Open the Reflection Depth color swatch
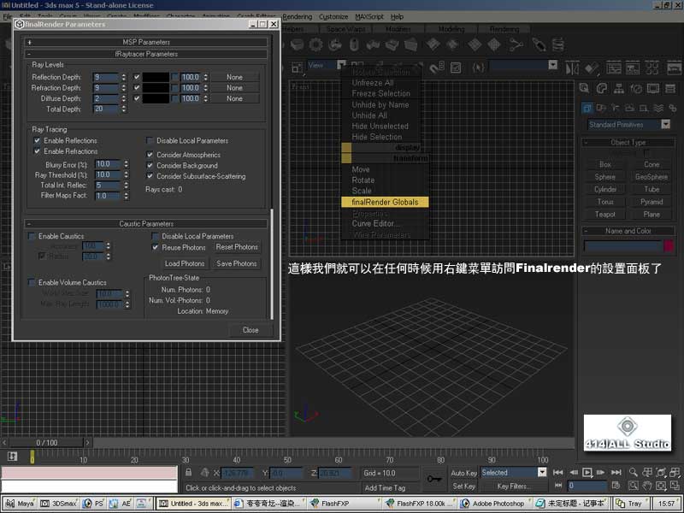This screenshot has height=513, width=684. [156, 77]
